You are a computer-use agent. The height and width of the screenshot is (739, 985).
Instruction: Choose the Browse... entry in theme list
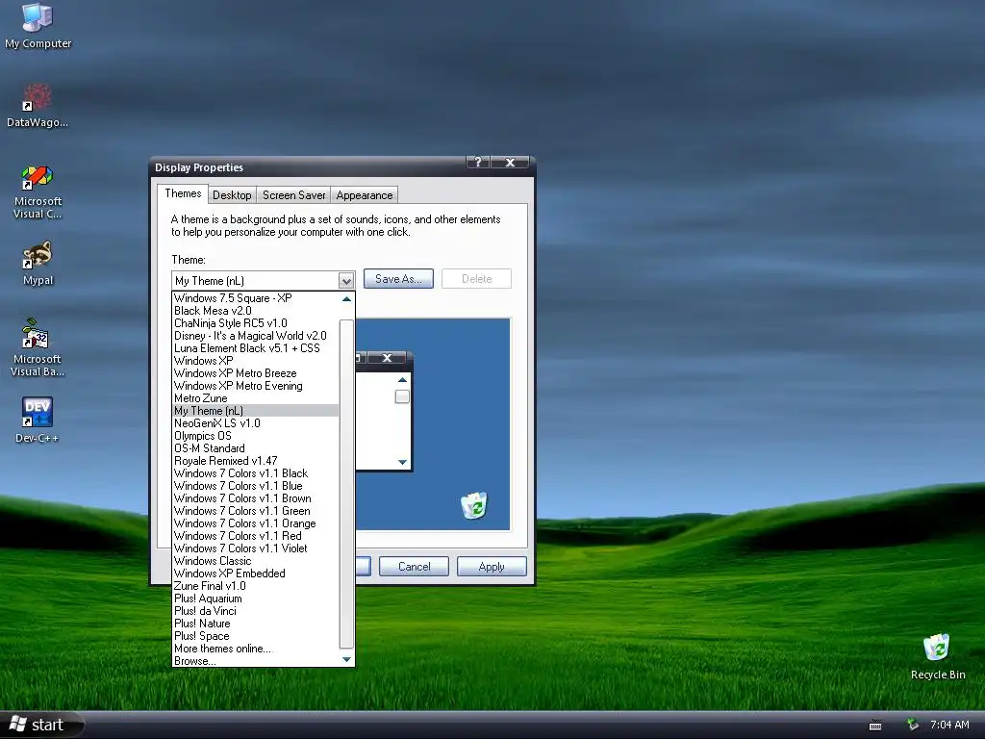[256, 661]
